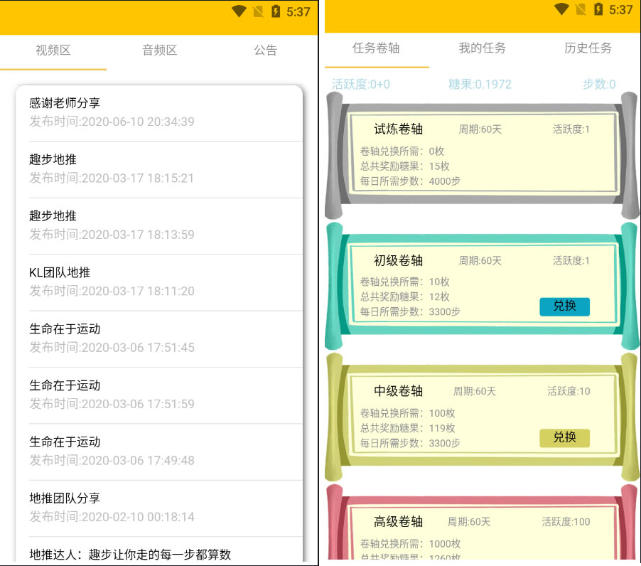
Task: Open the 历史任务 tab
Action: 588,48
